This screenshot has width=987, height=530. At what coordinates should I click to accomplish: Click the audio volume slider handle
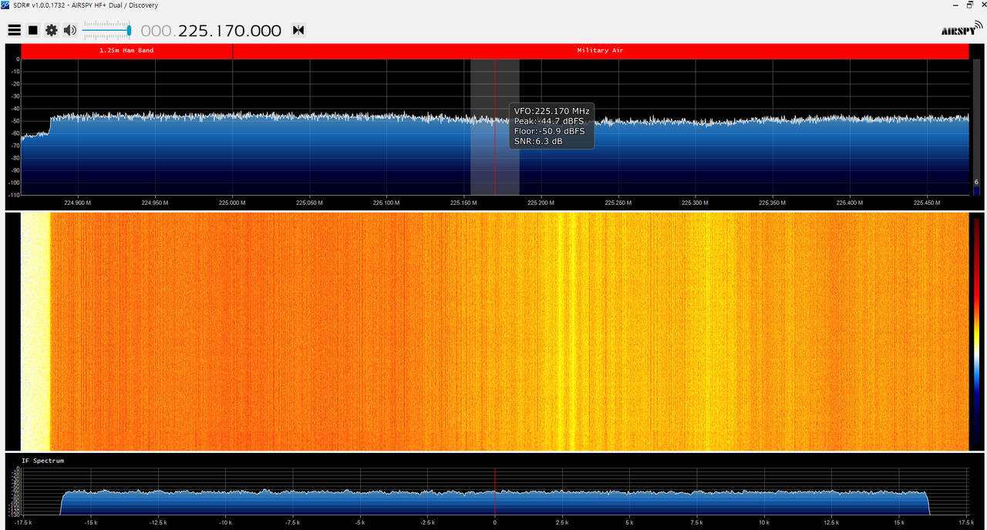point(129,31)
